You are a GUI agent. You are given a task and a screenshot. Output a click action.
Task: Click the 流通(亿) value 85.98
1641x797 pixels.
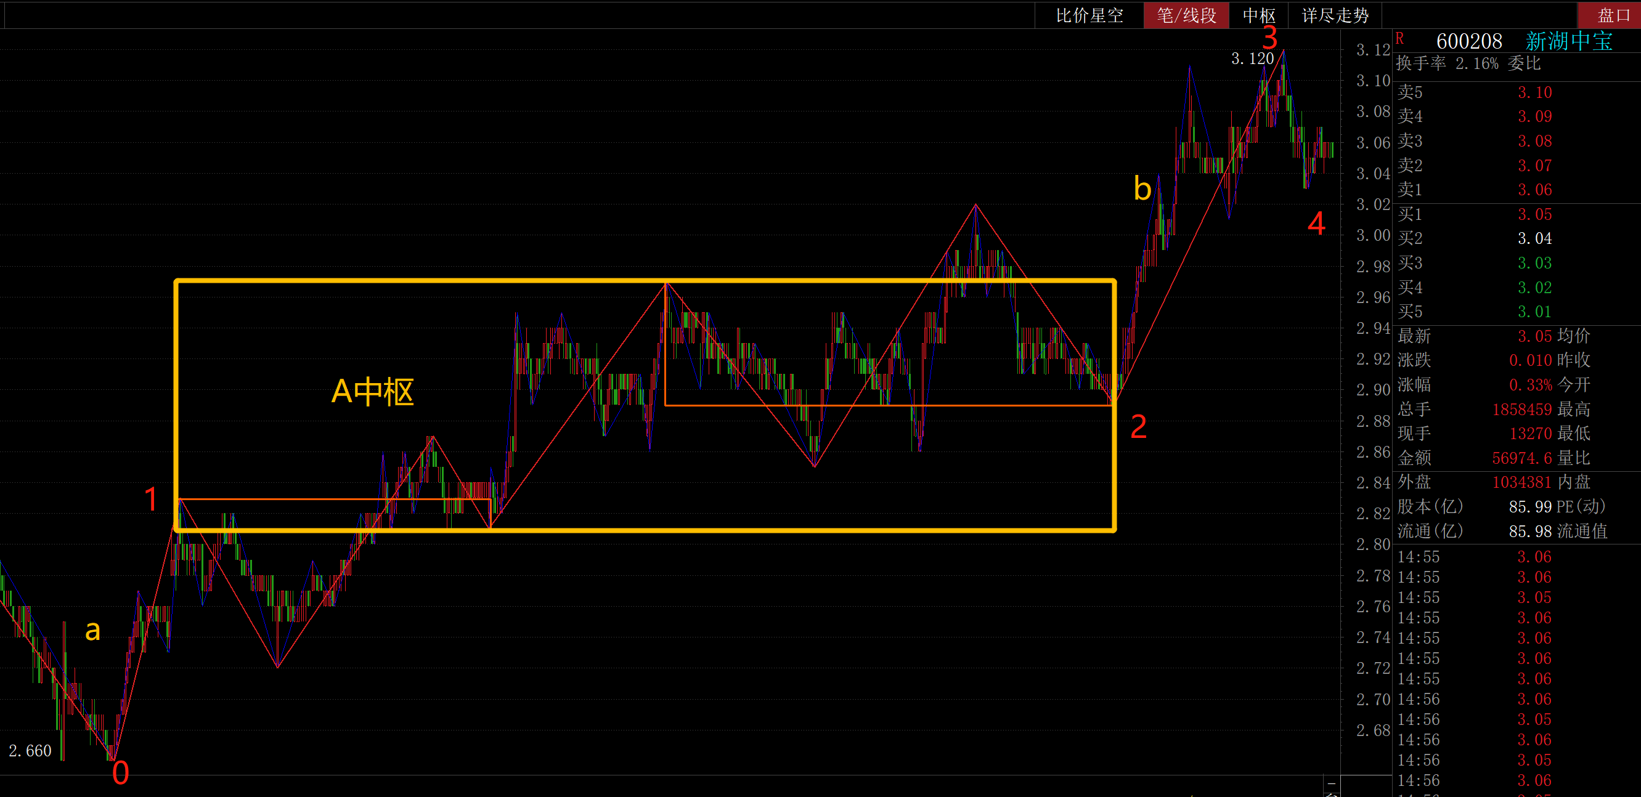(x=1530, y=532)
